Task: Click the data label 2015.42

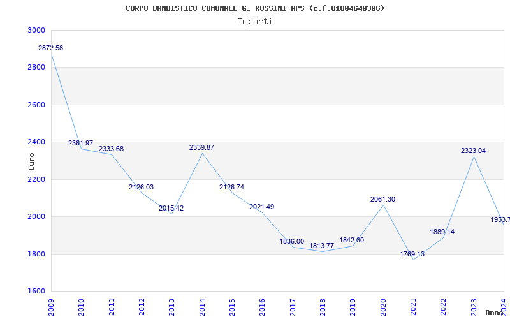Action: pyautogui.click(x=171, y=209)
